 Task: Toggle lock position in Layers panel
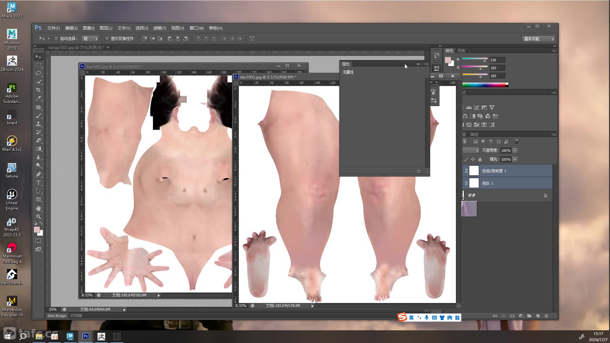click(x=473, y=159)
